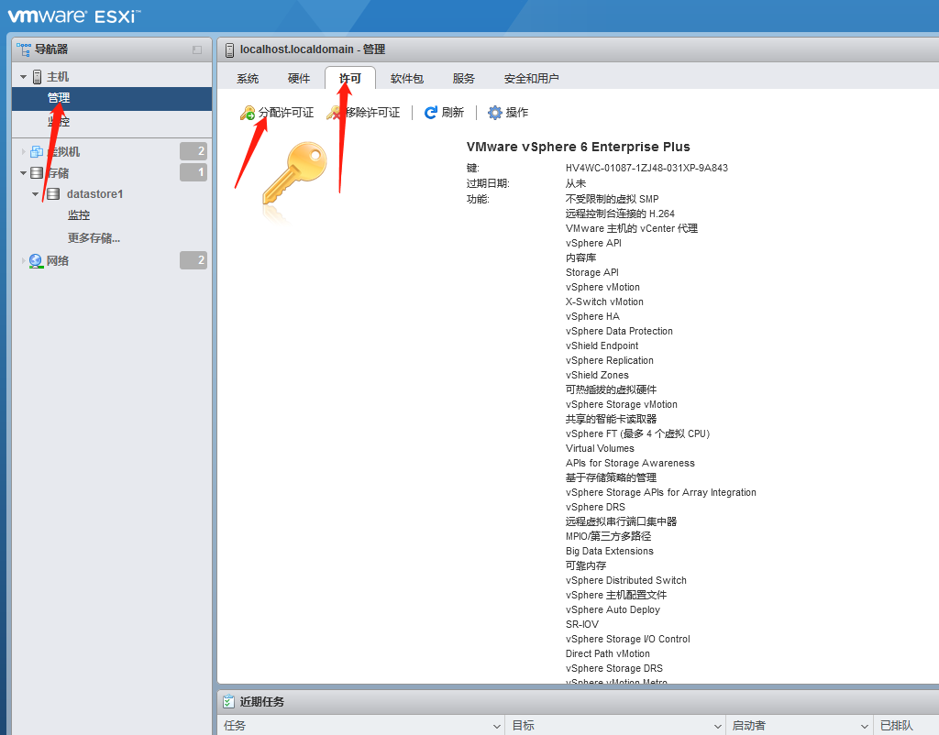Click 刷新 to reload license info

pos(444,113)
